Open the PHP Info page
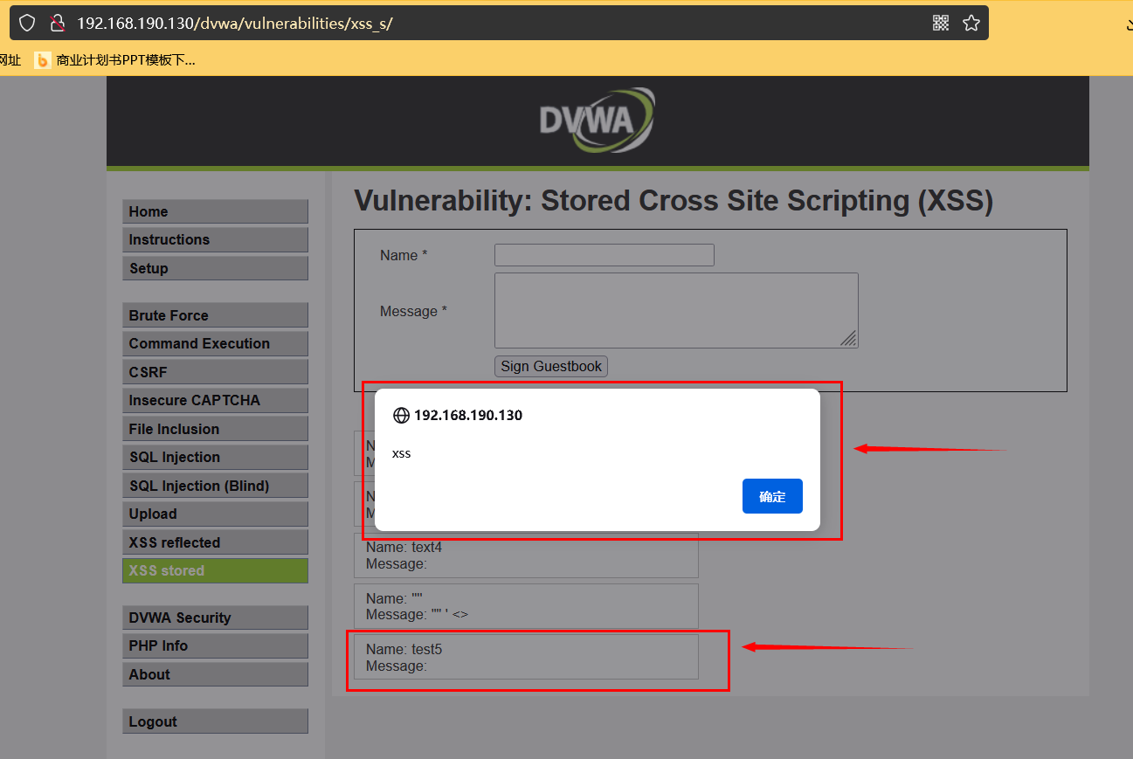 coord(215,645)
